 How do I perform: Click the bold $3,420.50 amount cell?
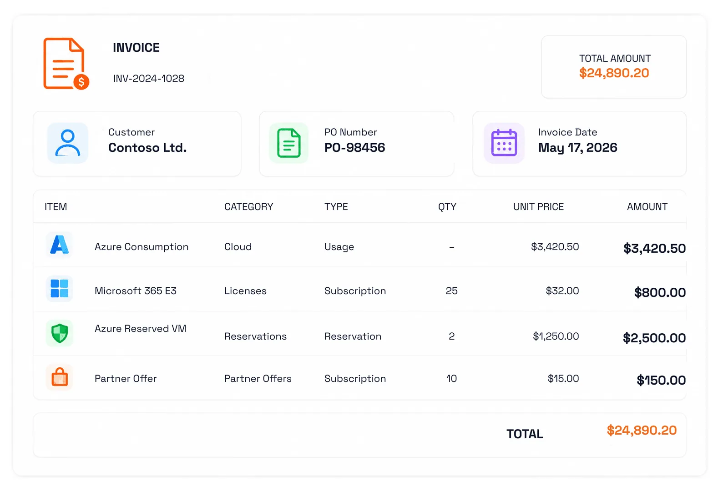[x=654, y=248]
